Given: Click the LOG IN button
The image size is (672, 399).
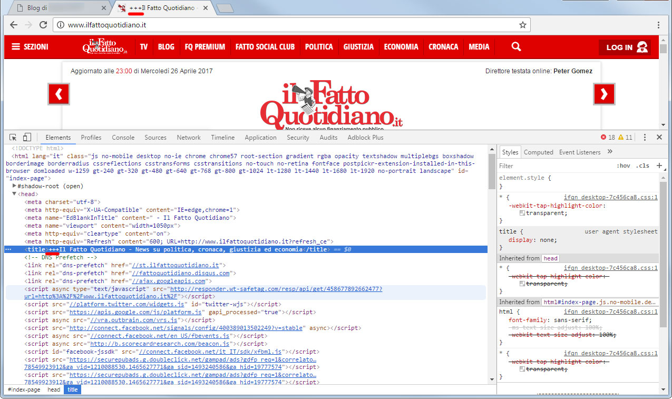Looking at the screenshot, I should tap(625, 47).
